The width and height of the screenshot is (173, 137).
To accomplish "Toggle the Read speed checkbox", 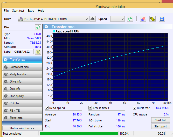I will click(x=47, y=108).
